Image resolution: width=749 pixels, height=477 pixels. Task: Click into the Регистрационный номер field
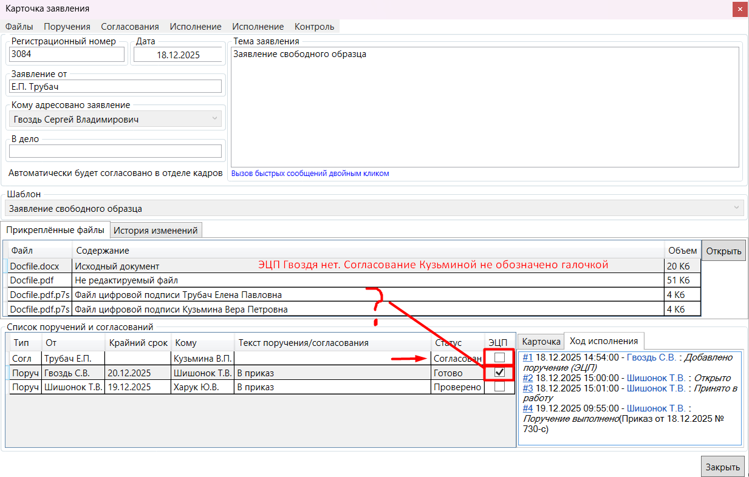67,54
